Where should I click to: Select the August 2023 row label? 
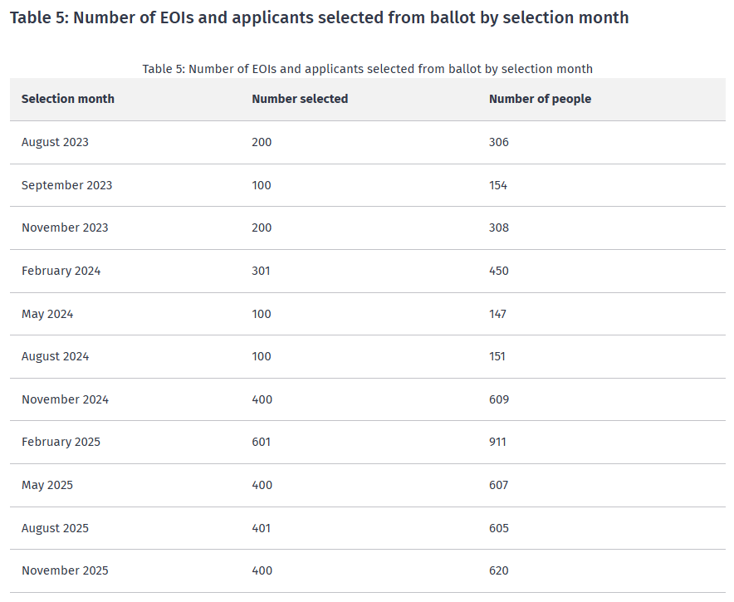point(55,142)
